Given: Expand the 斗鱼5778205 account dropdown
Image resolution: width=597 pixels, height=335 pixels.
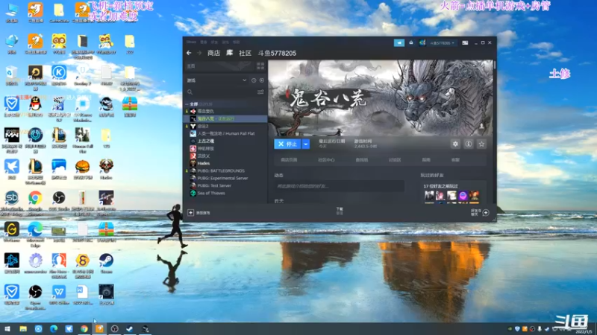Looking at the screenshot, I should click(442, 43).
